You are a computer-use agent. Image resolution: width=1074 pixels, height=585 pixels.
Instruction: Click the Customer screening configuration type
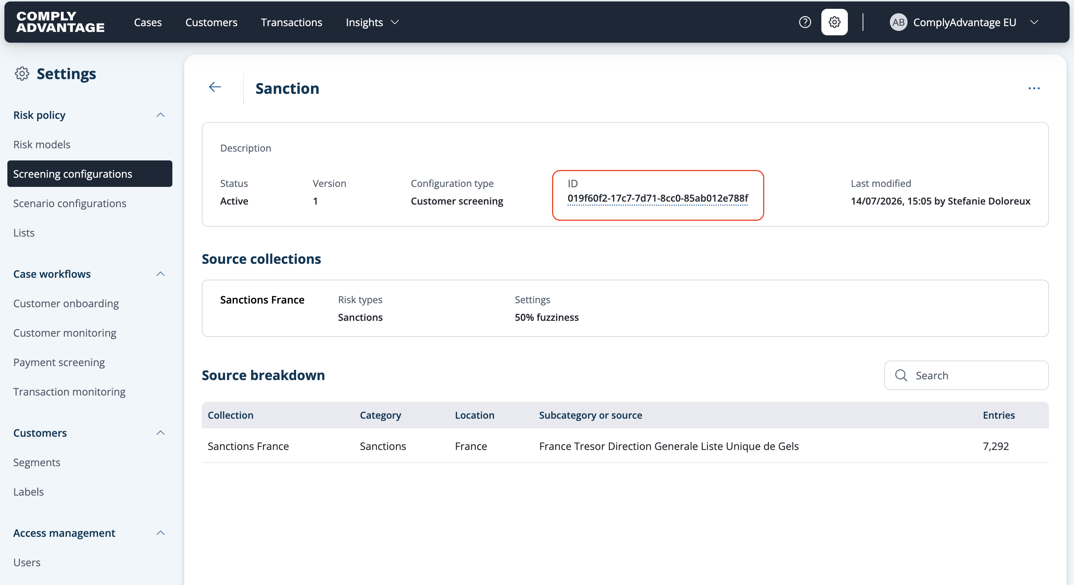pyautogui.click(x=457, y=201)
